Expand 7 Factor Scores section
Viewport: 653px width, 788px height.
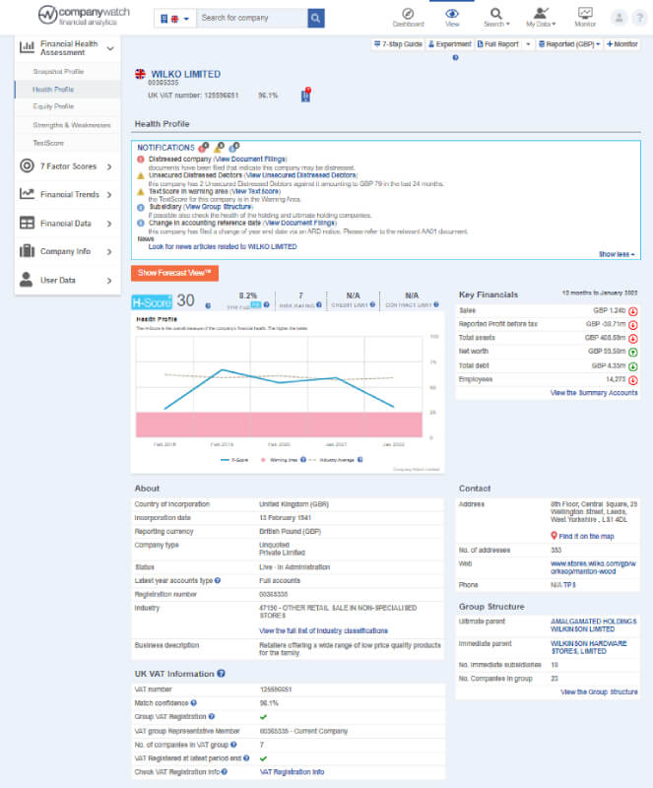click(x=68, y=166)
